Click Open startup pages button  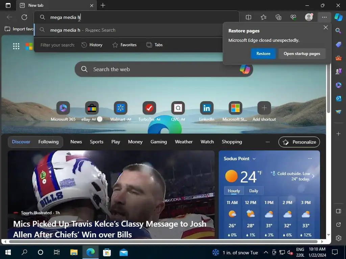(302, 54)
